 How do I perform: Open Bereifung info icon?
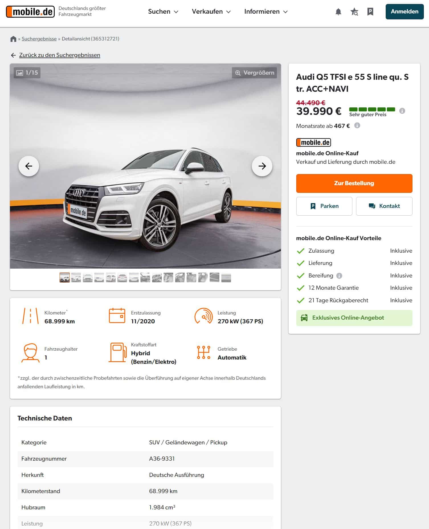pos(339,275)
